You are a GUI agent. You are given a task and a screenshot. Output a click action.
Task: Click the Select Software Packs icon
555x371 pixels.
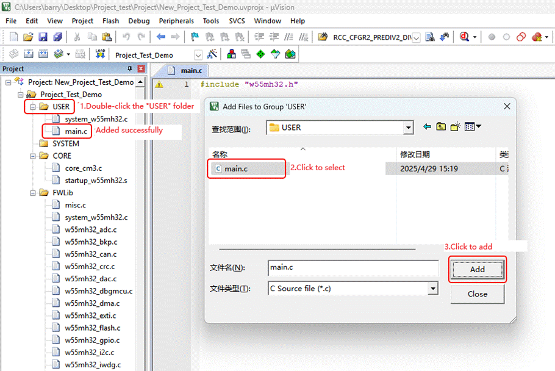click(276, 54)
